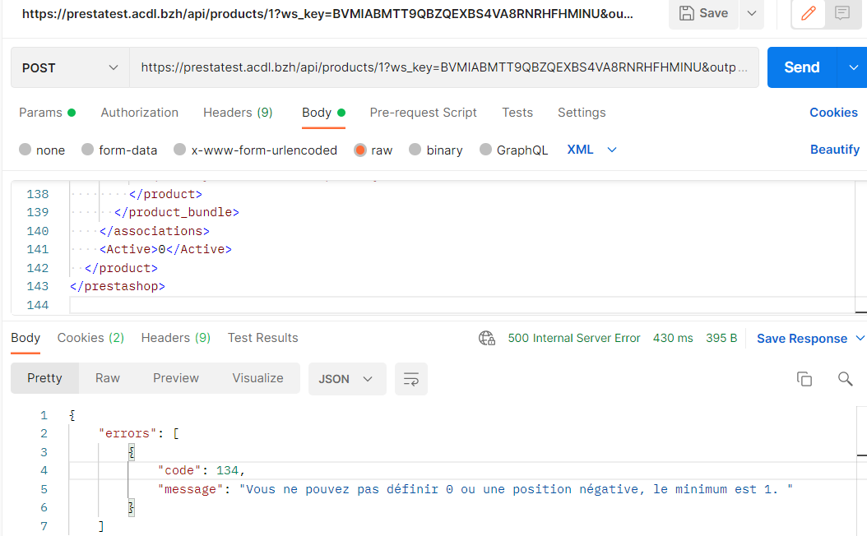
Task: Select the Preview response view
Action: [x=175, y=378]
